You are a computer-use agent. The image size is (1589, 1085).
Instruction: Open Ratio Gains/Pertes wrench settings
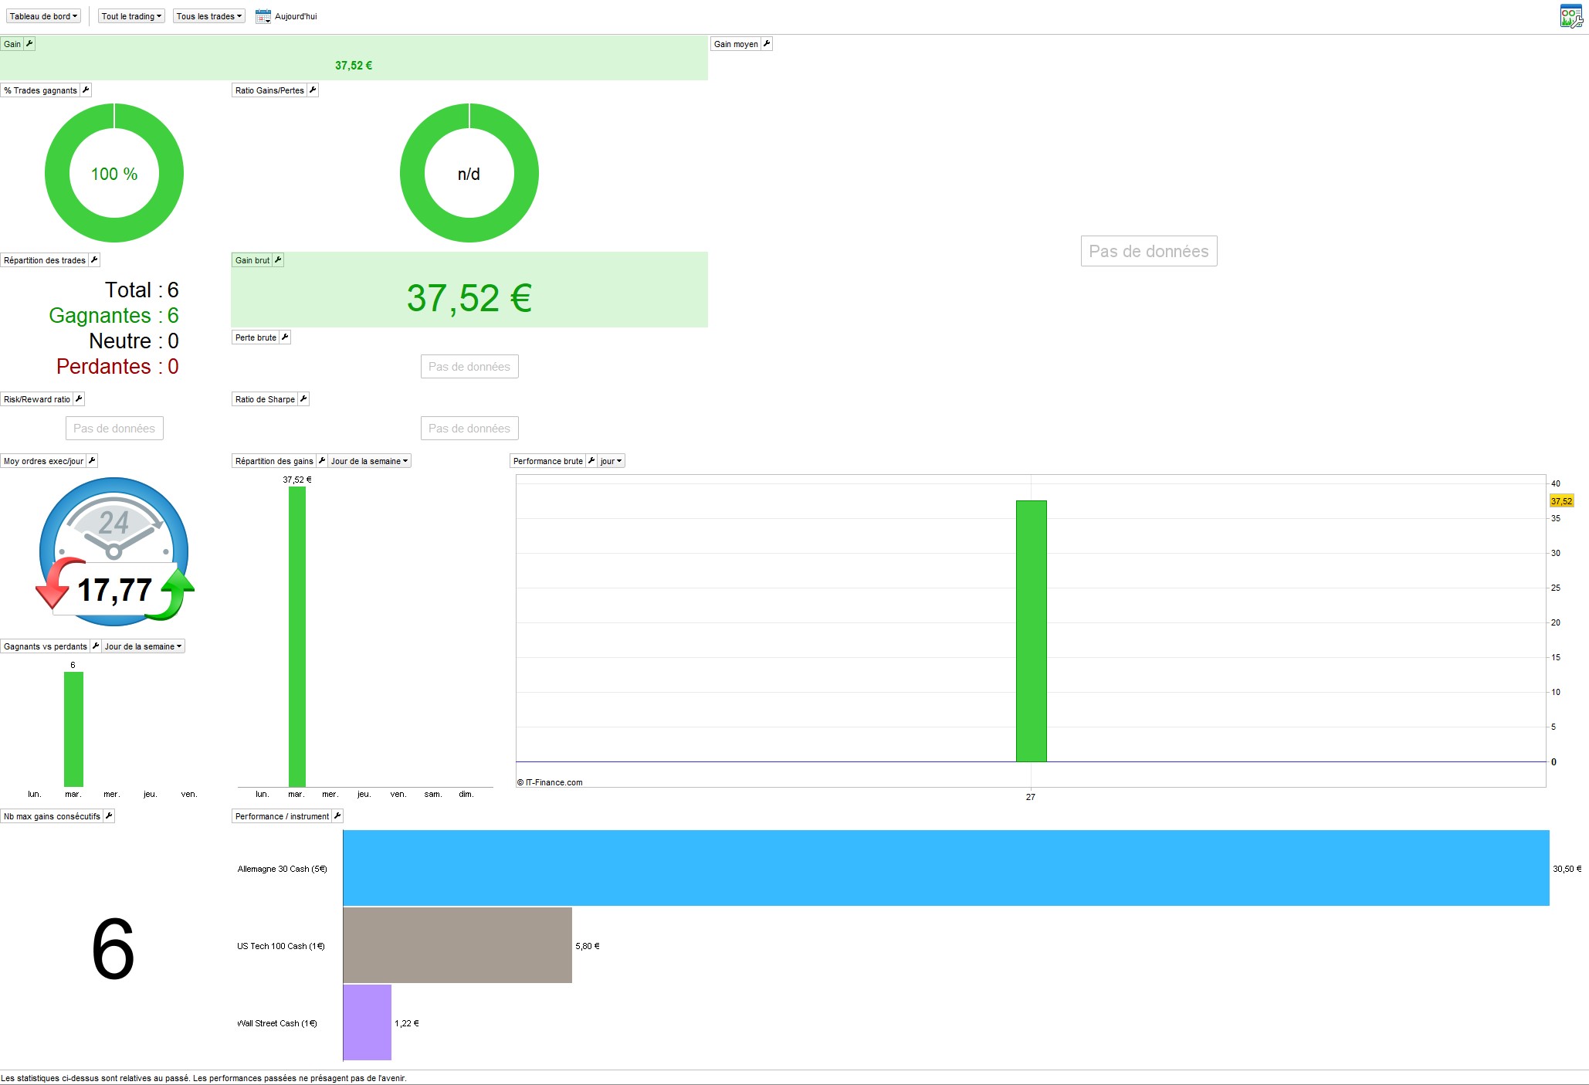pyautogui.click(x=313, y=90)
